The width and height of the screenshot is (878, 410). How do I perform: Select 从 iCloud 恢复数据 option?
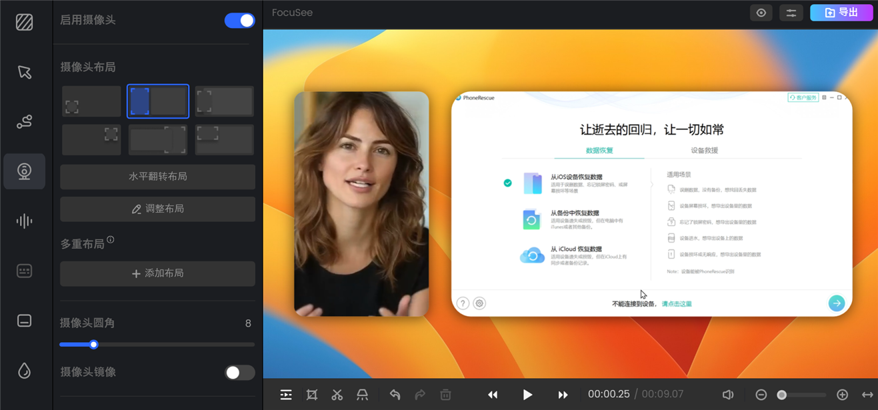(576, 255)
